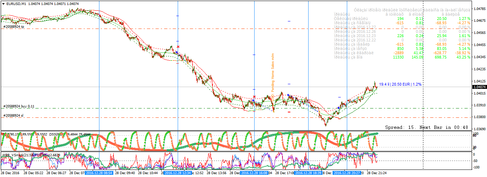Click the -38.92 % value in stats table
Screen dimensions: 487x177
click(462, 52)
